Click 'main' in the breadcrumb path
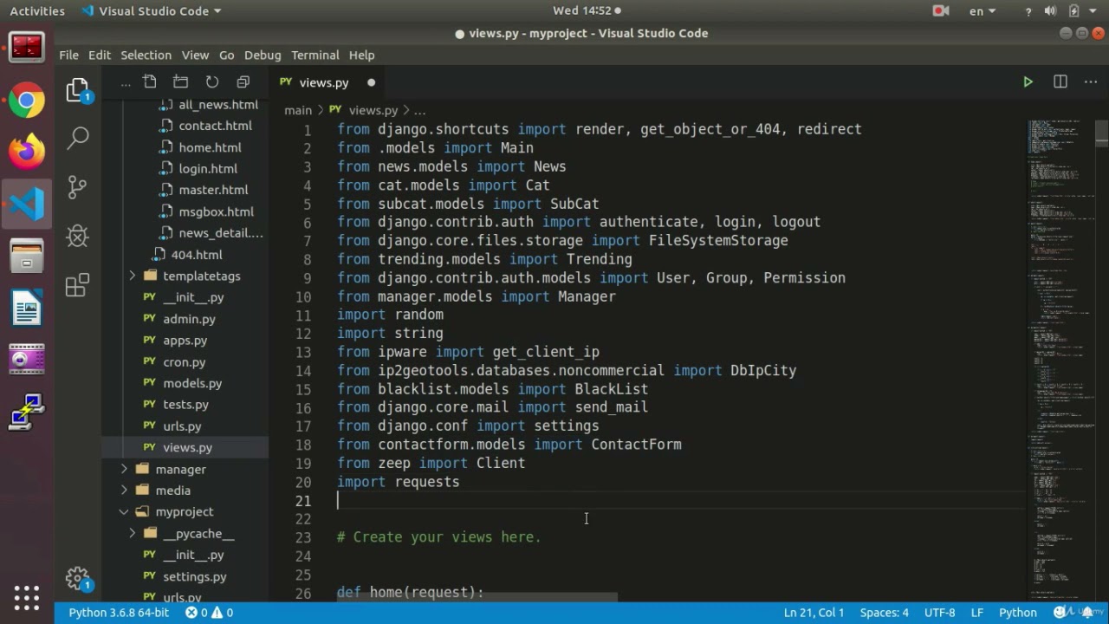 click(297, 110)
